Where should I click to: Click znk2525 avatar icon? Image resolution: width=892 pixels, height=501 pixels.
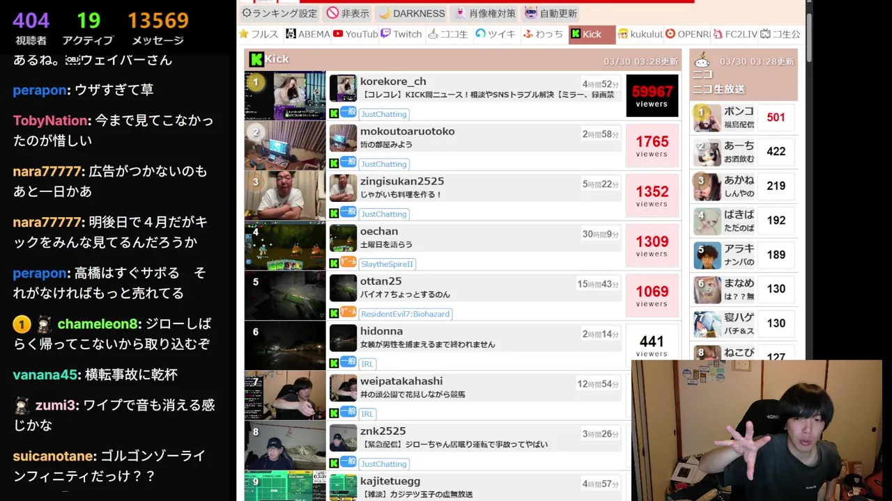[x=343, y=439]
